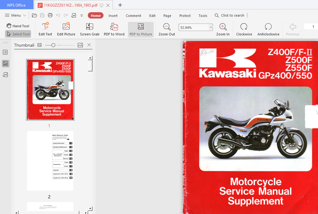Click the page number field showing 1
Viewport: 318px width, 214px height.
click(x=311, y=27)
